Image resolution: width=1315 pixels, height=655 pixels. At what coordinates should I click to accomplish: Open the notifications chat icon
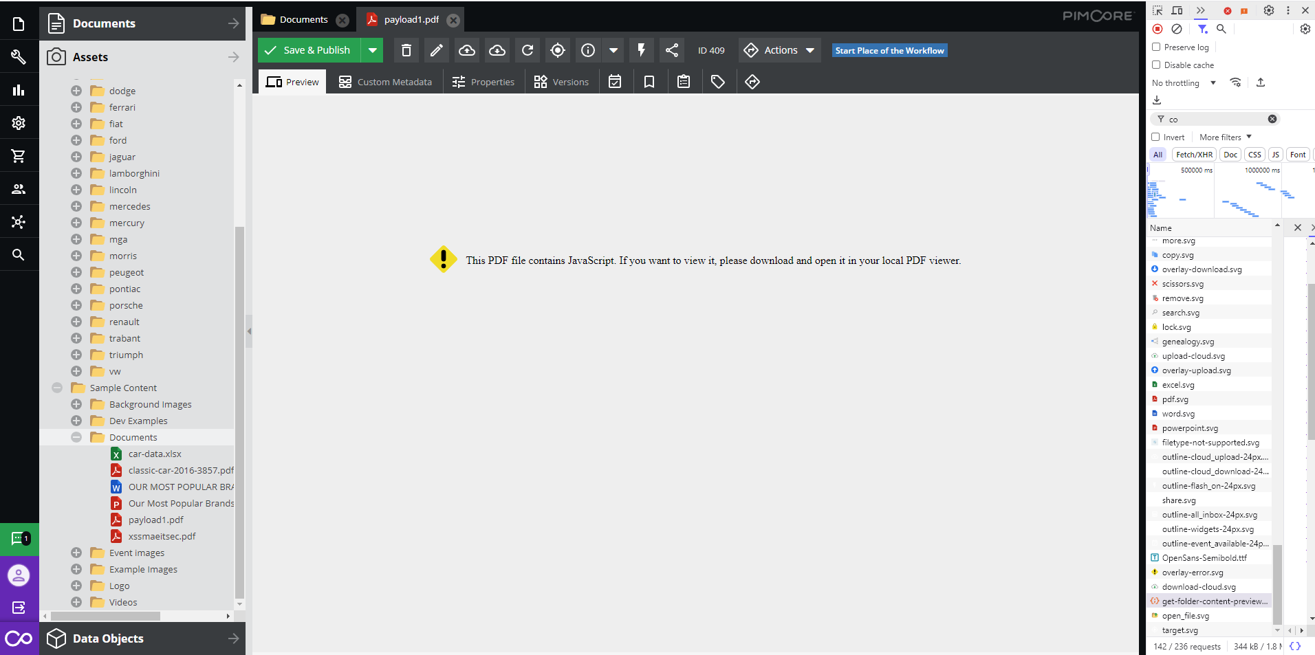(19, 539)
